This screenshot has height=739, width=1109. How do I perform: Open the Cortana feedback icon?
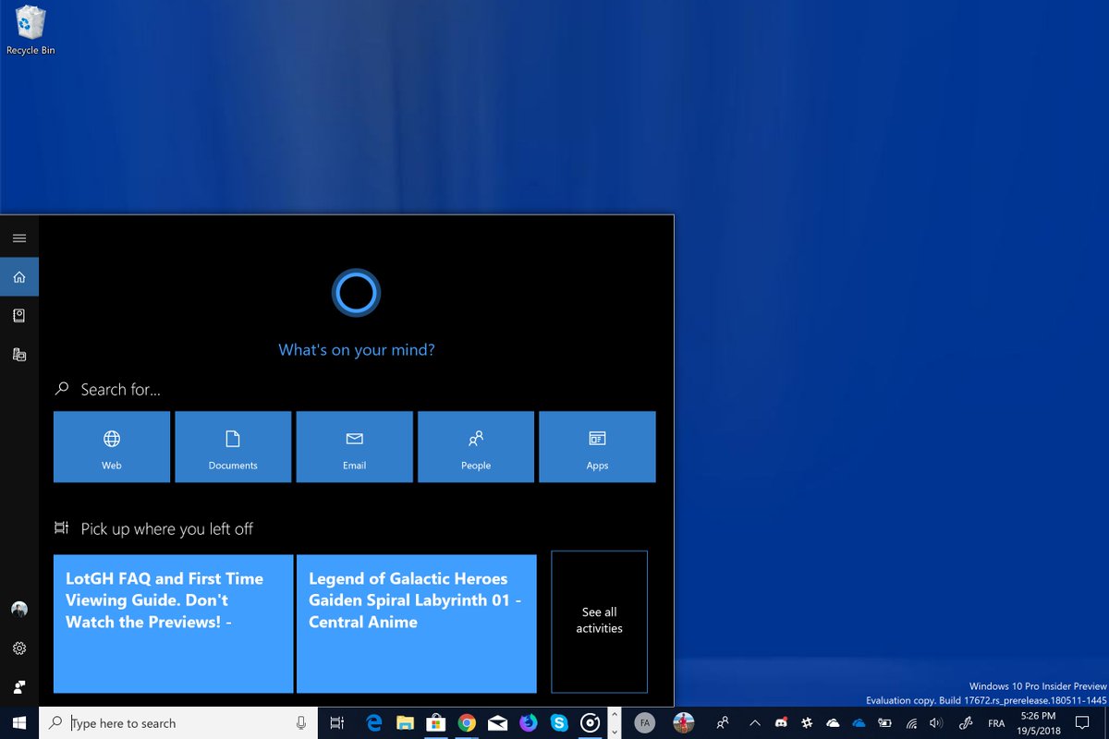click(19, 687)
